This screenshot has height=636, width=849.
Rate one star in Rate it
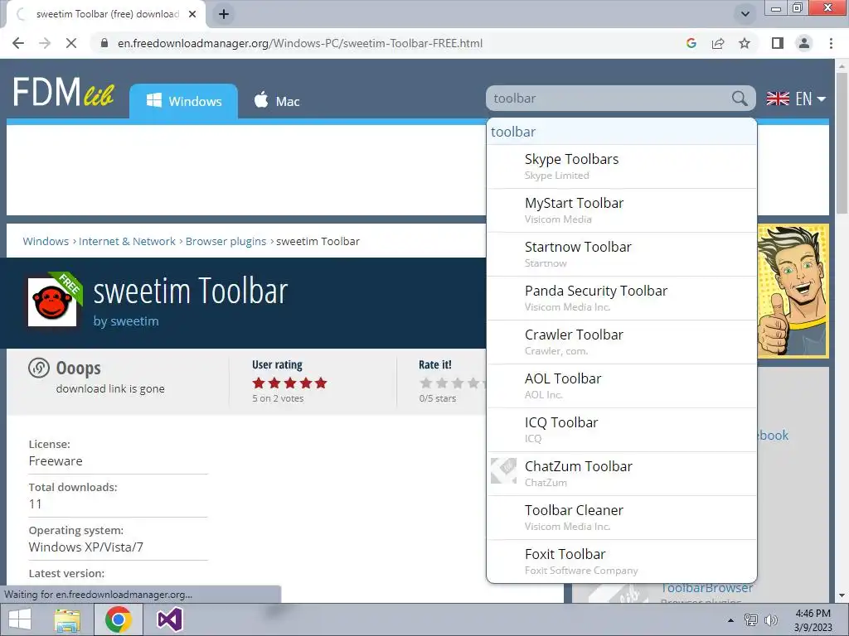426,383
